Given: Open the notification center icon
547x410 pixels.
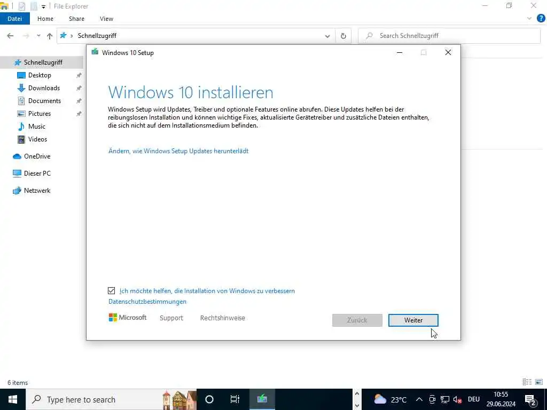Looking at the screenshot, I should click(530, 400).
